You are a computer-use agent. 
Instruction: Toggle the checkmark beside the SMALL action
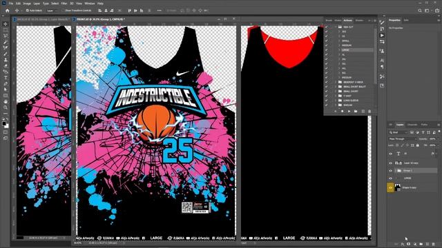pos(327,41)
